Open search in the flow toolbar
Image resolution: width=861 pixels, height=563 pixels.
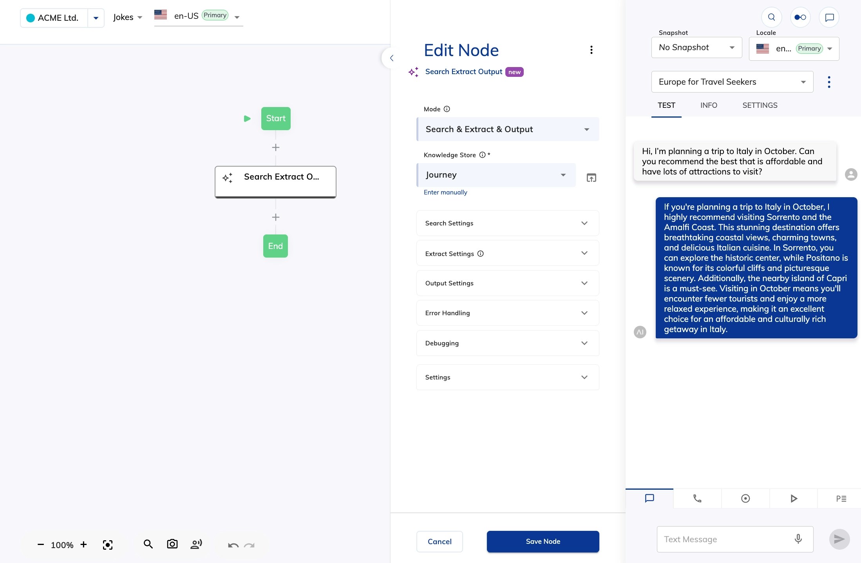click(148, 544)
